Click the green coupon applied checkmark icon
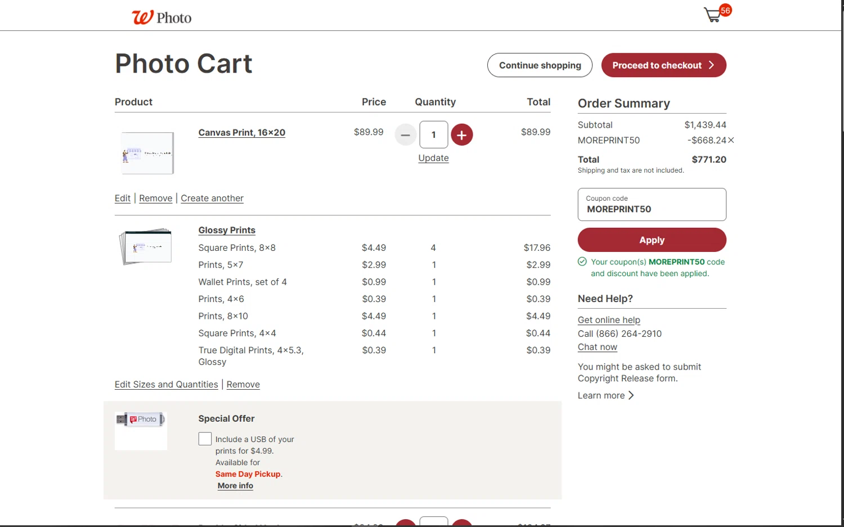 click(582, 262)
